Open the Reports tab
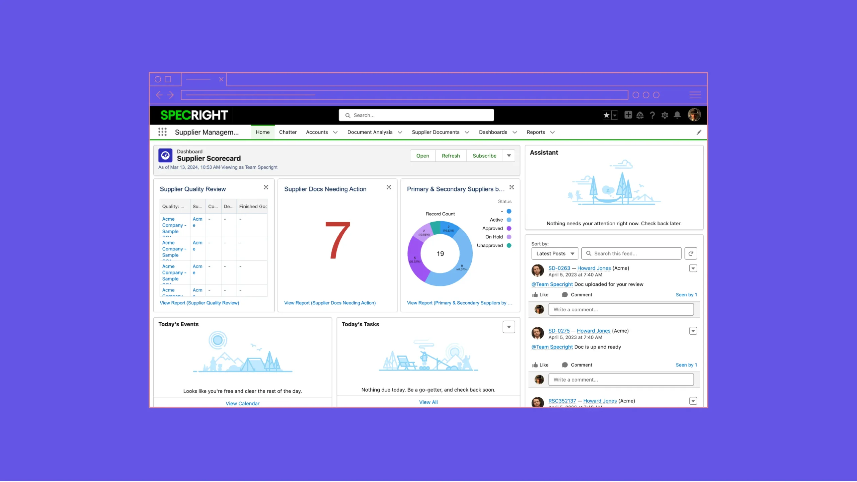Image resolution: width=857 pixels, height=482 pixels. [x=536, y=132]
